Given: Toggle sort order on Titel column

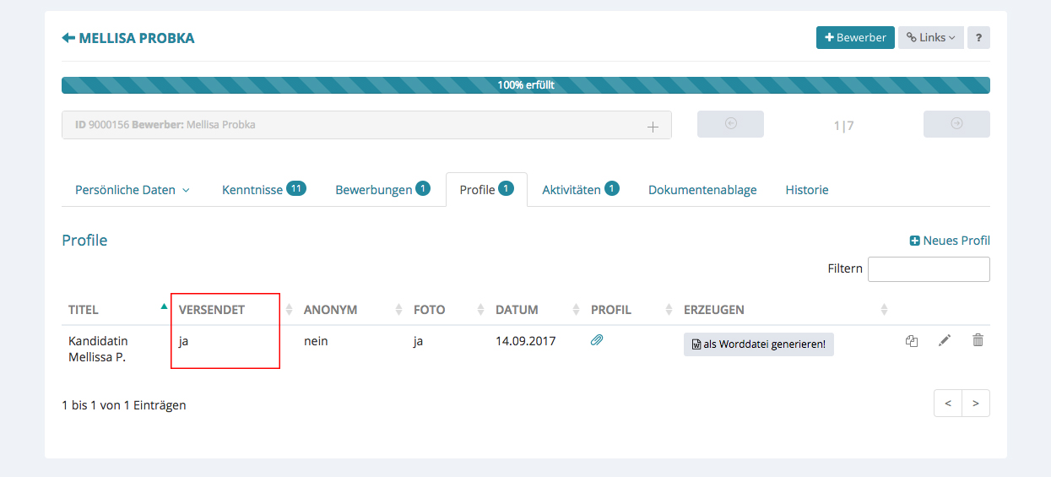Looking at the screenshot, I should click(x=84, y=310).
